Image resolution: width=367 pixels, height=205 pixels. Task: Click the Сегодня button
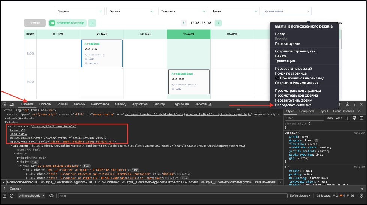click(x=35, y=23)
